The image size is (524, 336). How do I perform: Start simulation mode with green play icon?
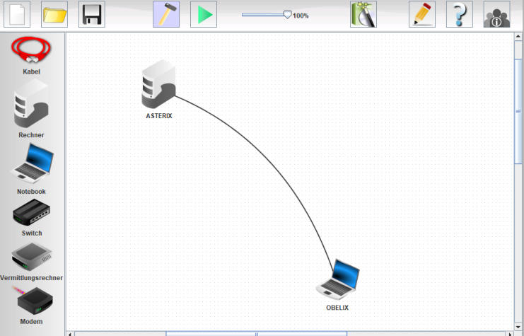coord(204,14)
